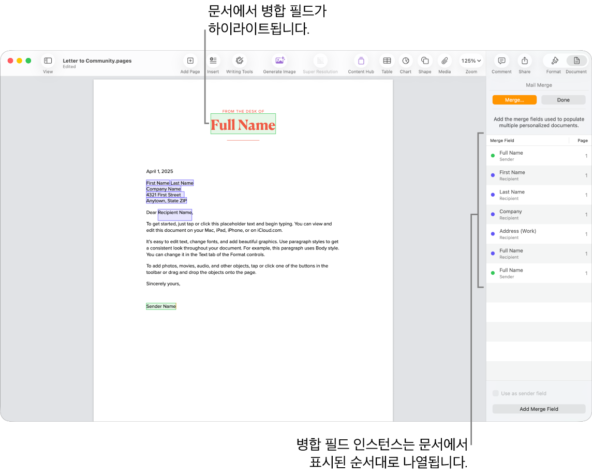Open the Insert menu icon
The width and height of the screenshot is (592, 475).
(x=213, y=61)
